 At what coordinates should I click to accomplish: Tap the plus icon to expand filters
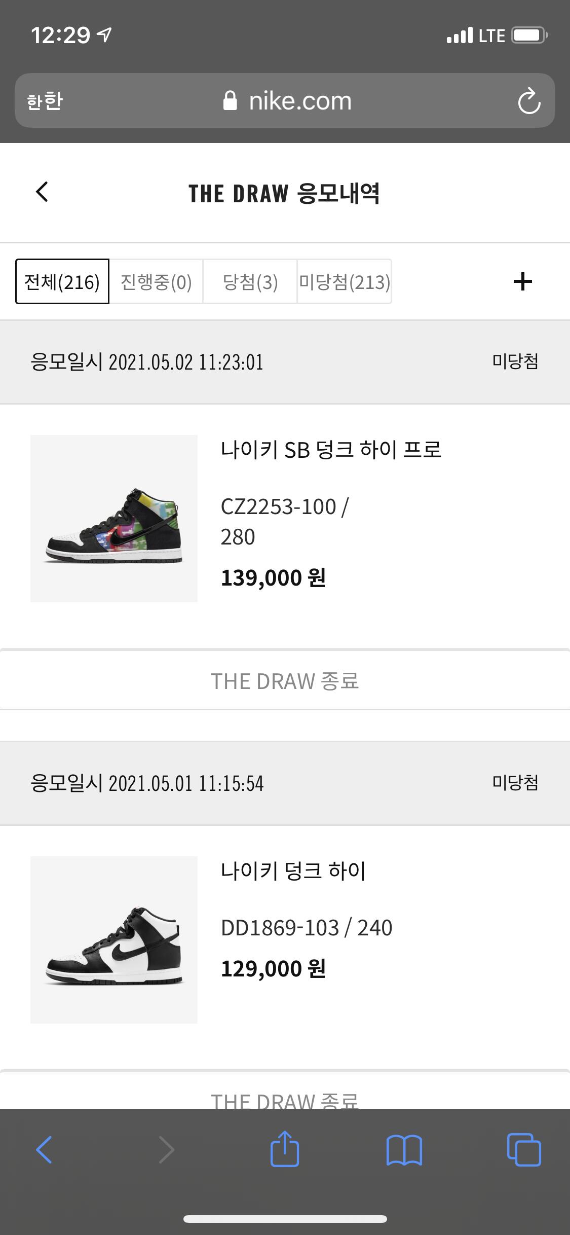point(522,281)
